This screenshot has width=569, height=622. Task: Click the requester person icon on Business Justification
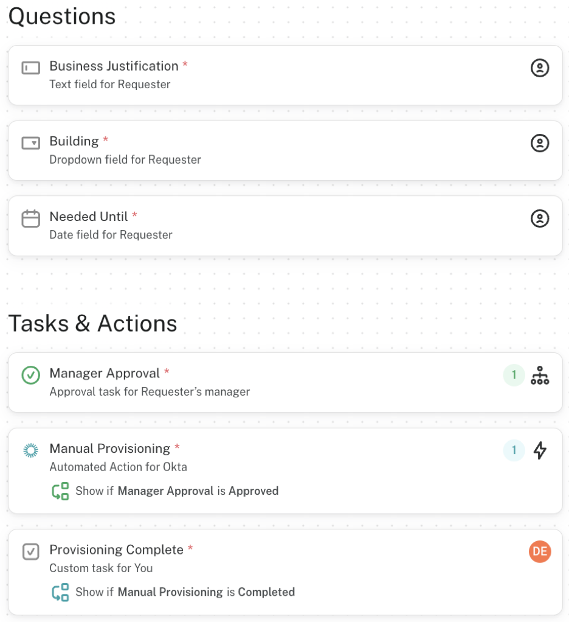tap(539, 68)
